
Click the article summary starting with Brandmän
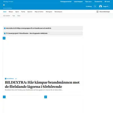(34, 90)
